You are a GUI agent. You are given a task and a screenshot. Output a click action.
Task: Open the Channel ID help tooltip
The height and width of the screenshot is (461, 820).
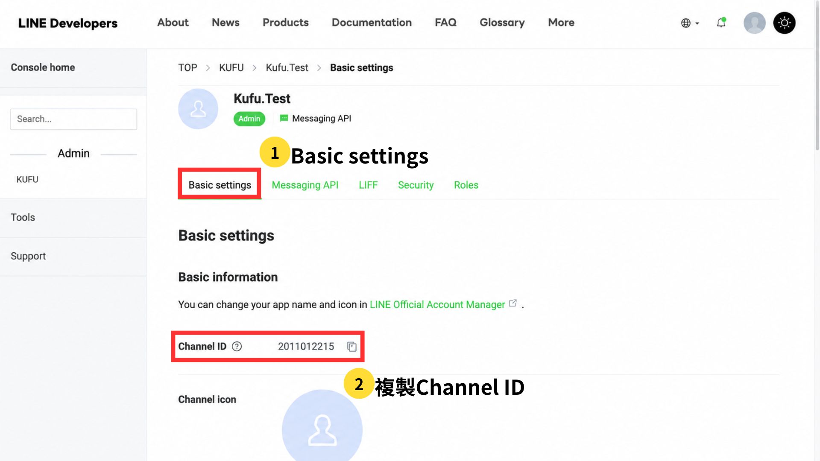[237, 346]
